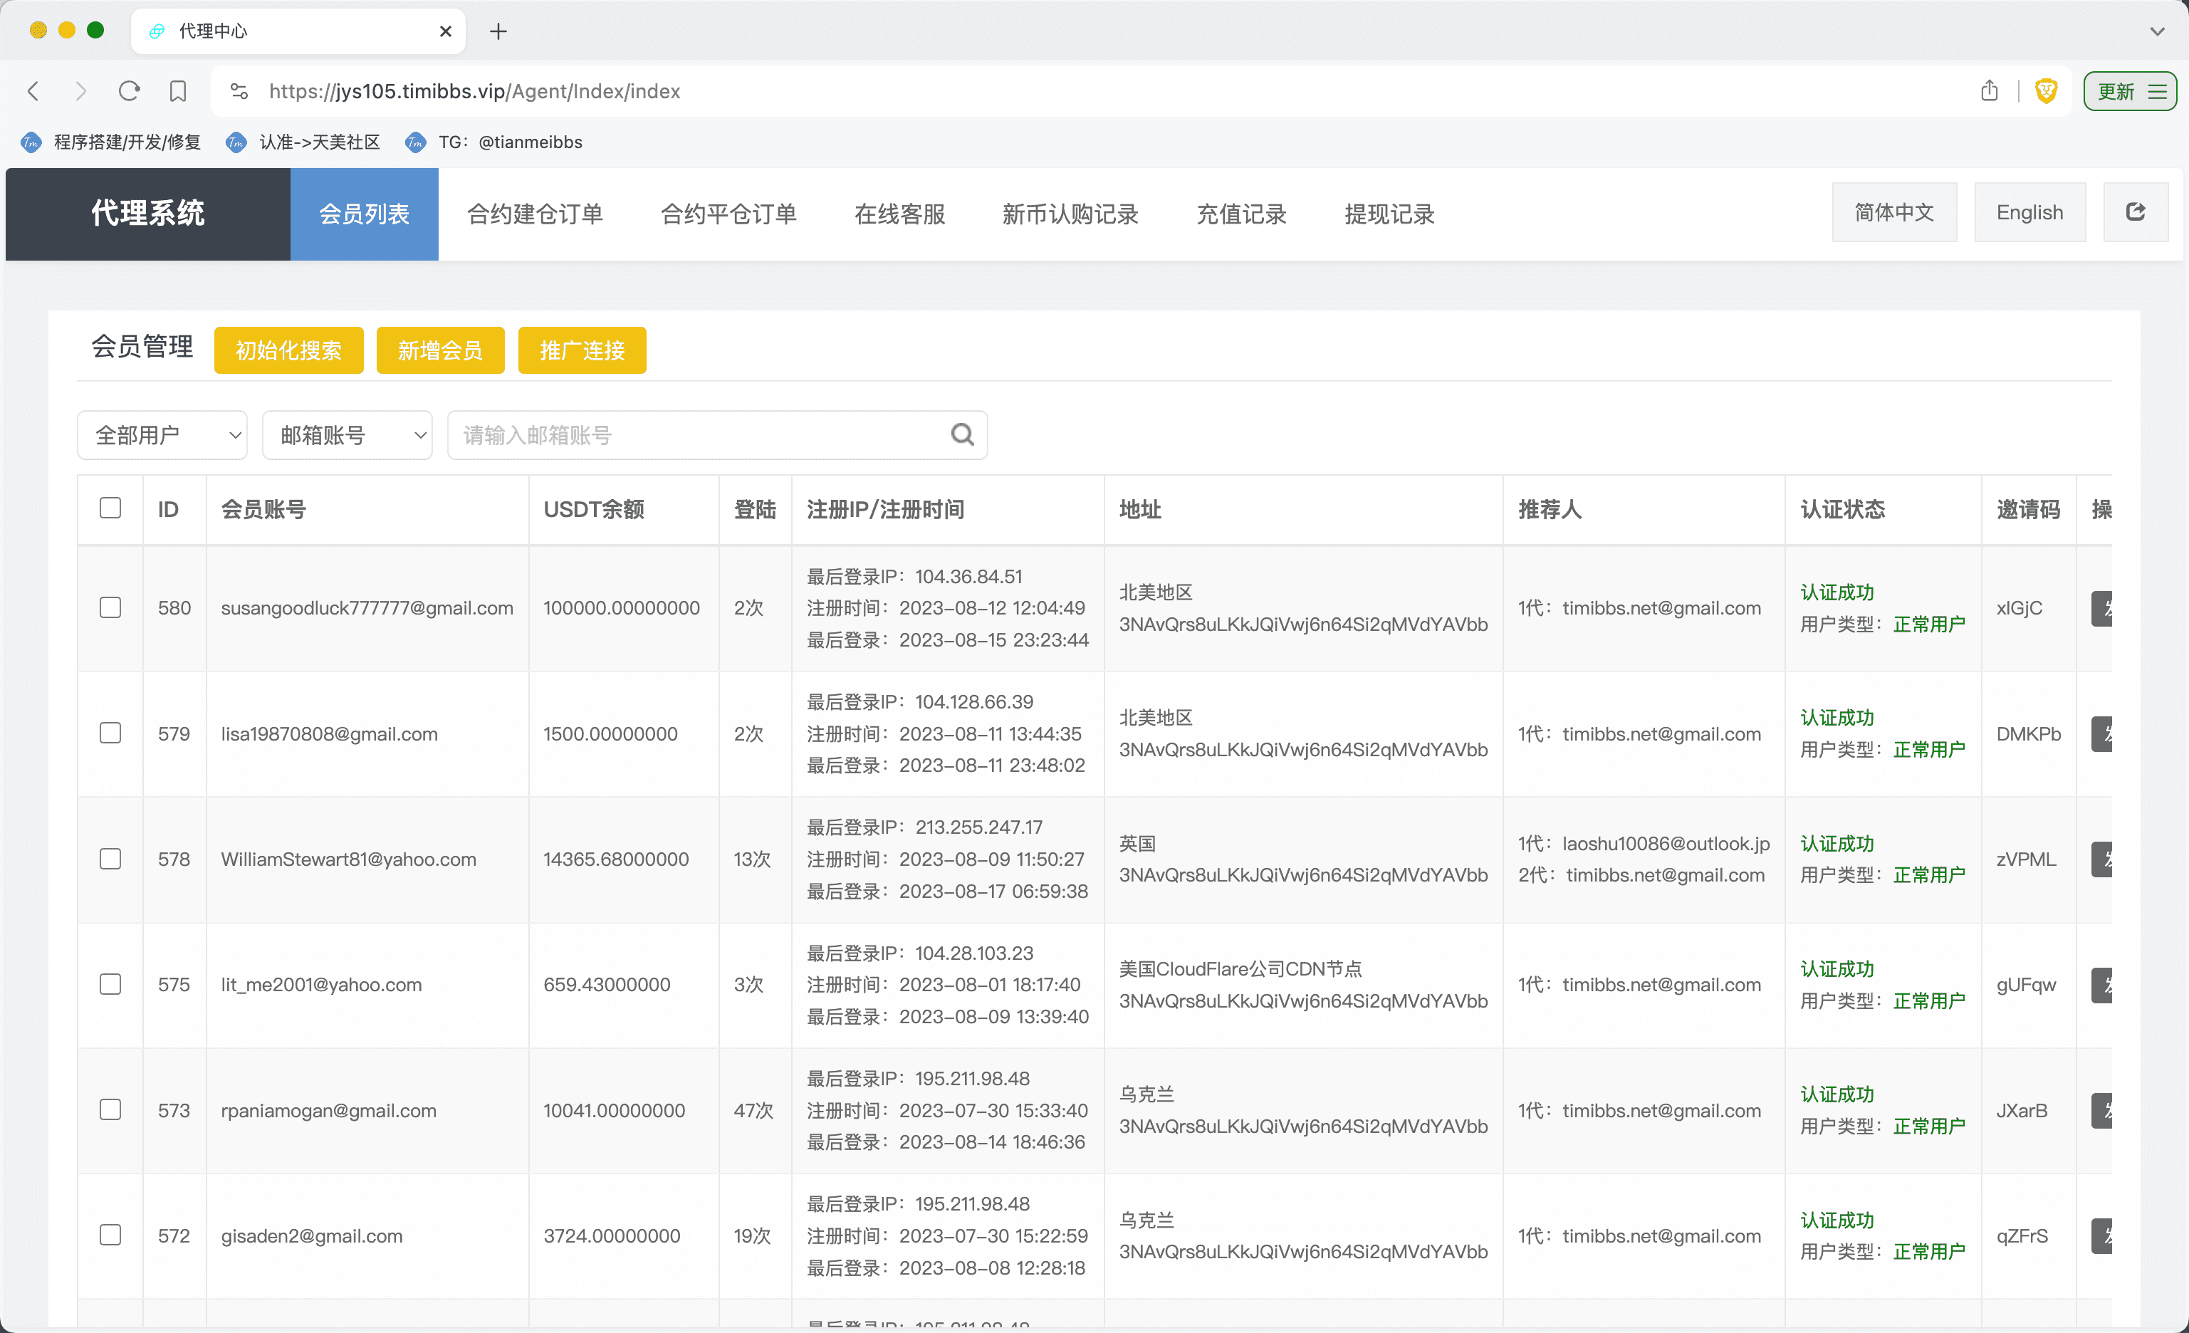Toggle the select-all header checkbox

tap(110, 508)
